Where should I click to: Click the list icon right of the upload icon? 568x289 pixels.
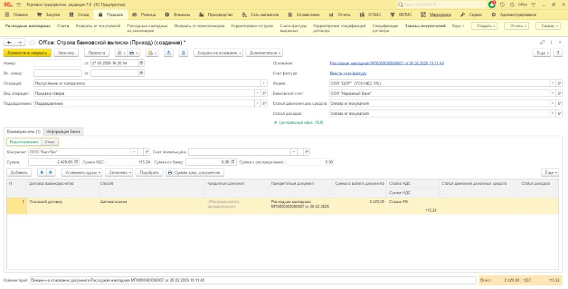click(183, 53)
